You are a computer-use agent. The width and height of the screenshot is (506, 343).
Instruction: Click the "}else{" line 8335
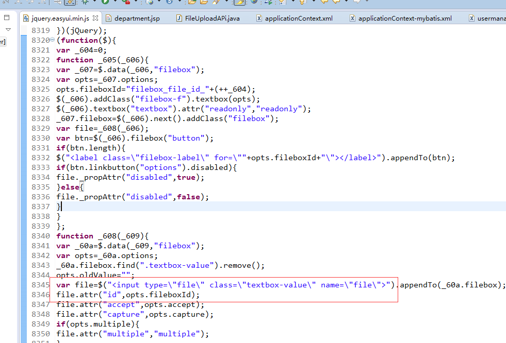(70, 187)
